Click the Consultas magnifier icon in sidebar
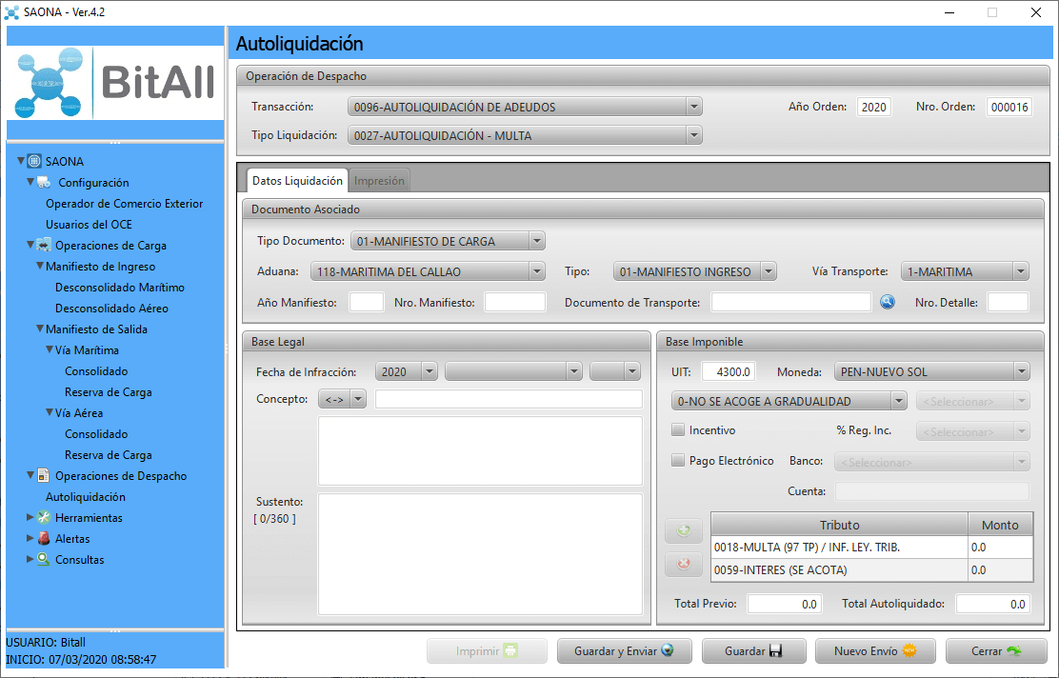This screenshot has width=1059, height=678. (44, 560)
